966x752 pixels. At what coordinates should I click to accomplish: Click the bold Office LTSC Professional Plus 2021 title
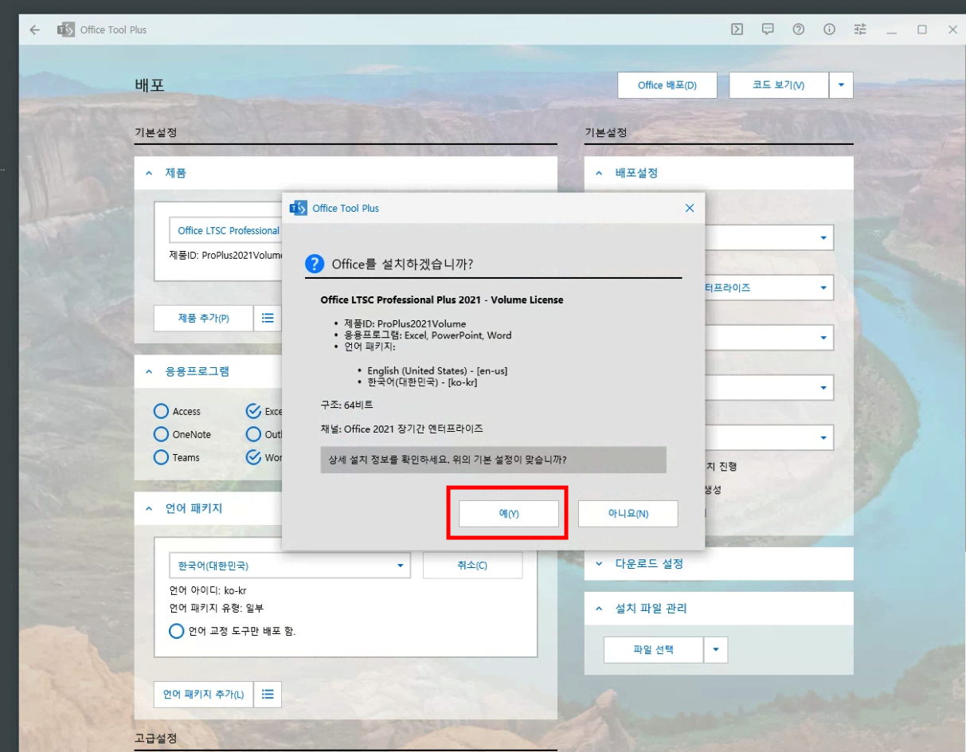(x=441, y=300)
